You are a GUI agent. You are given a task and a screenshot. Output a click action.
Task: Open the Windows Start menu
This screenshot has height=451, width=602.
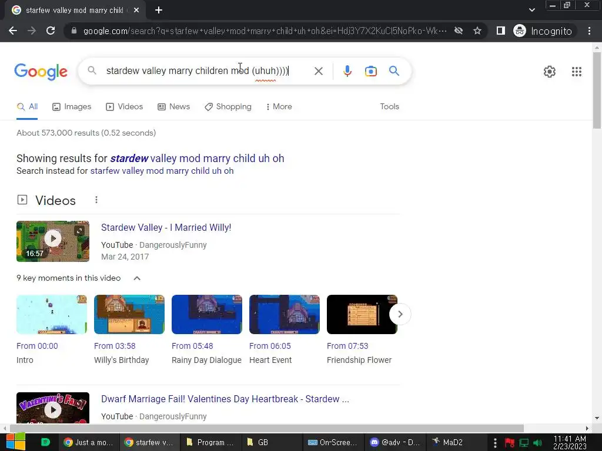[15, 442]
